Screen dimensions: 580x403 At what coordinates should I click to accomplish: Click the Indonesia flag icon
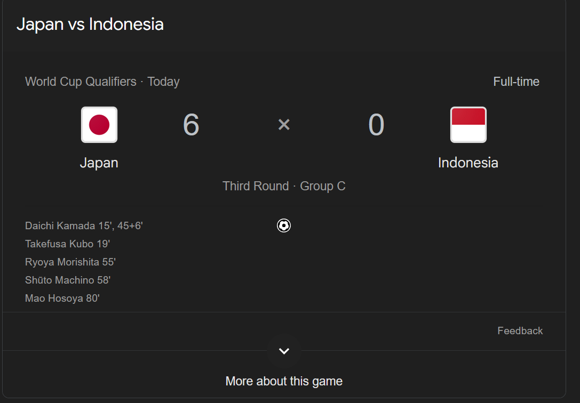click(x=468, y=125)
